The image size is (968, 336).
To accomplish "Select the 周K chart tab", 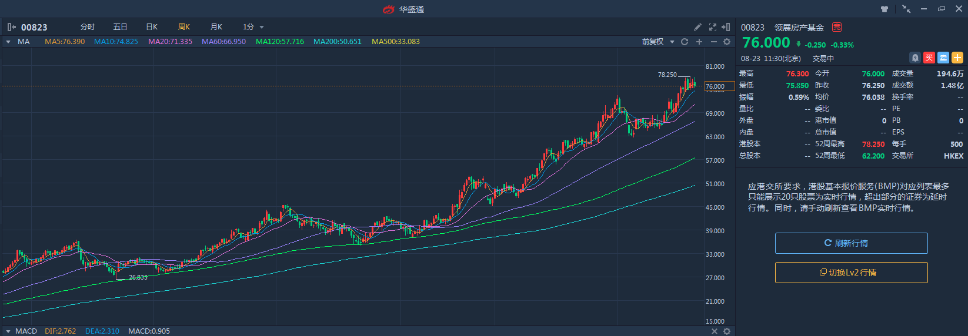I will tap(184, 27).
